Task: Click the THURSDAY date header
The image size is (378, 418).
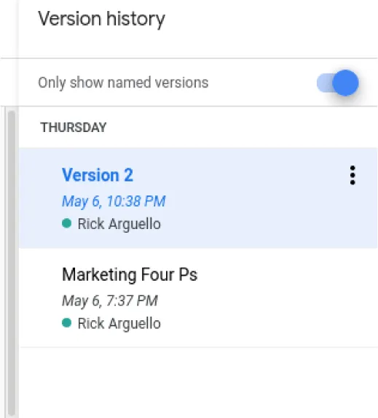Action: (x=74, y=128)
